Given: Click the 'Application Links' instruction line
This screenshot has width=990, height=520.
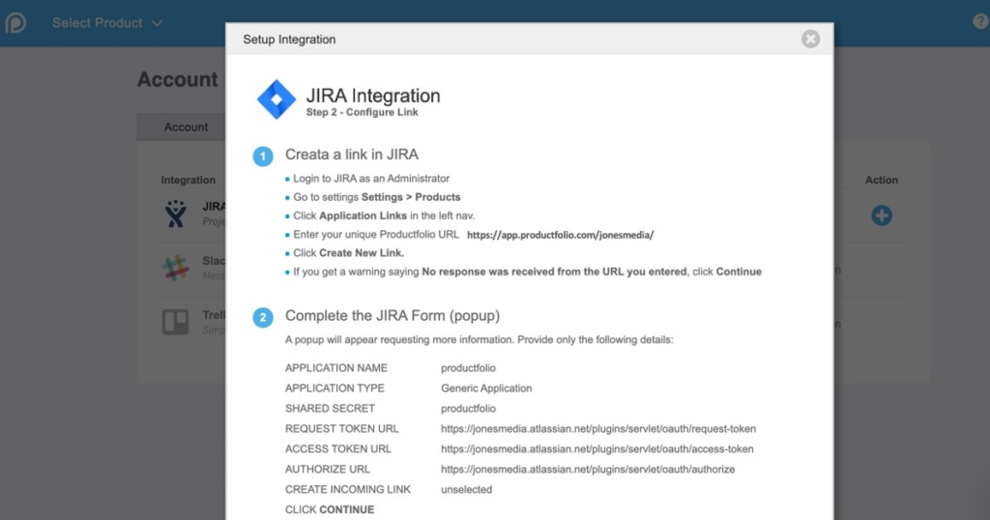Looking at the screenshot, I should click(x=384, y=216).
